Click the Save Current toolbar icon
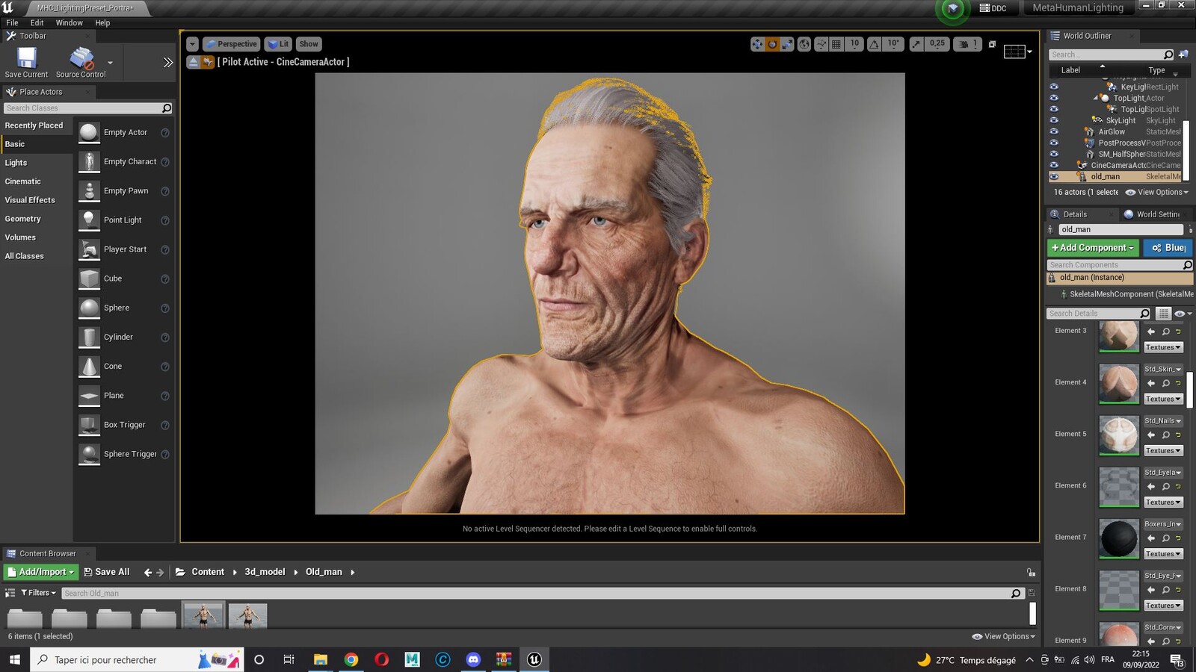The width and height of the screenshot is (1196, 672). 26,58
